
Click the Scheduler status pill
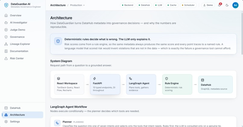[188, 5]
